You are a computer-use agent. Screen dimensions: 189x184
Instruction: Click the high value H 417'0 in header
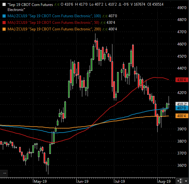(81, 4)
